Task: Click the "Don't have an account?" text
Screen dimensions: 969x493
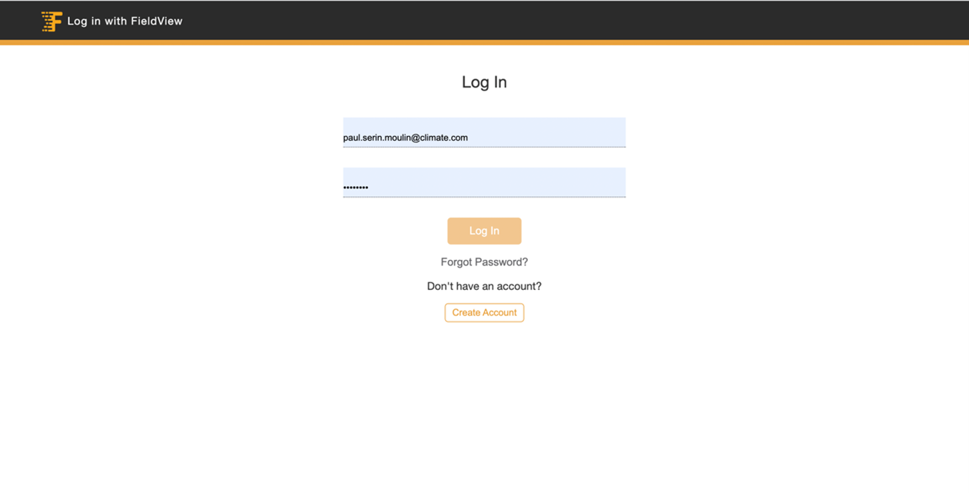Action: point(484,286)
